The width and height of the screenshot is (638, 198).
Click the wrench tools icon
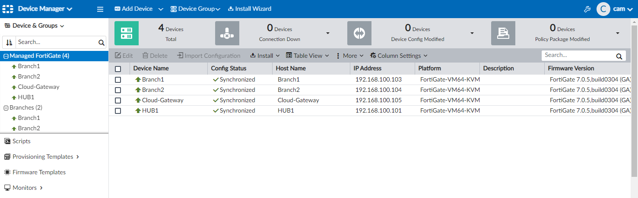coord(587,9)
